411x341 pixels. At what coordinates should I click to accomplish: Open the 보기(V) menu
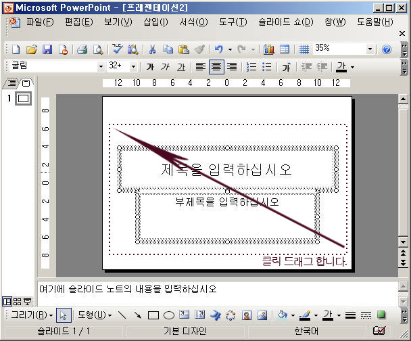point(118,22)
